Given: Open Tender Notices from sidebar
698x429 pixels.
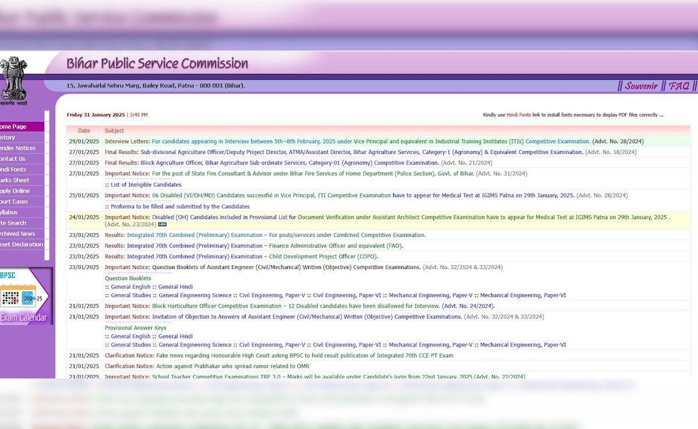Looking at the screenshot, I should click(x=17, y=148).
